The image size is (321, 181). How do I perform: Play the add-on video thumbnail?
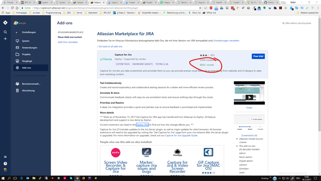click(x=249, y=98)
